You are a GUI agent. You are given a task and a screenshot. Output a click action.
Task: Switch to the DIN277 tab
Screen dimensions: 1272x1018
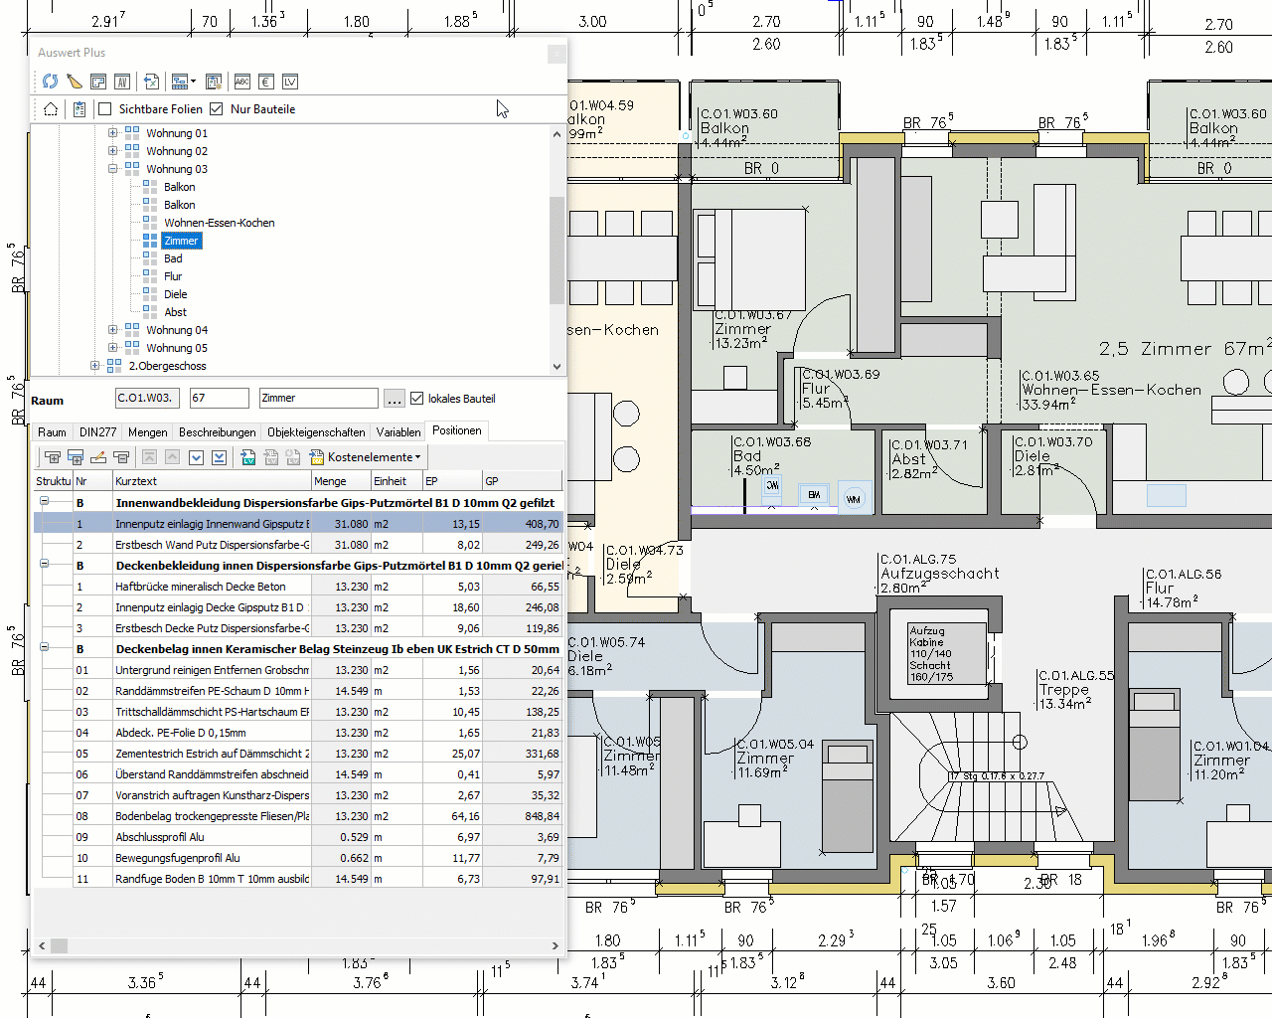coord(98,432)
